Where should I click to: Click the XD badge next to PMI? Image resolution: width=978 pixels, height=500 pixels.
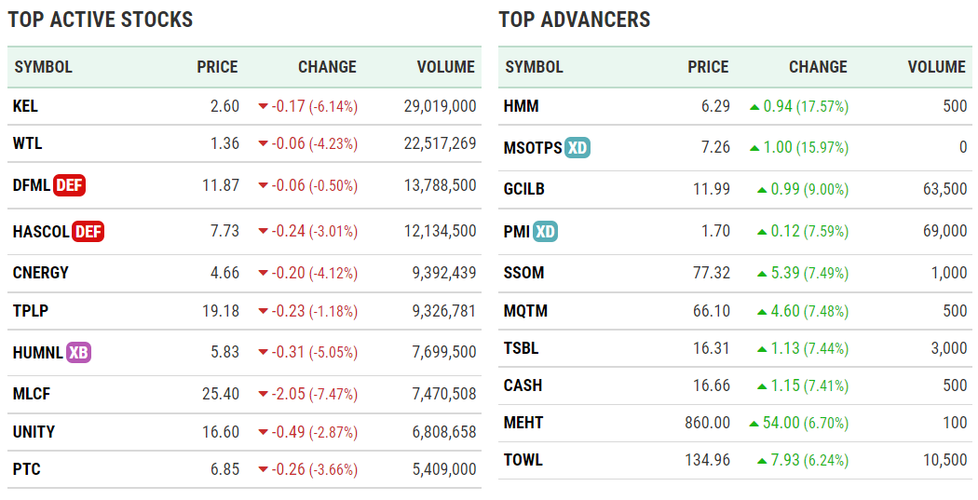coord(545,232)
